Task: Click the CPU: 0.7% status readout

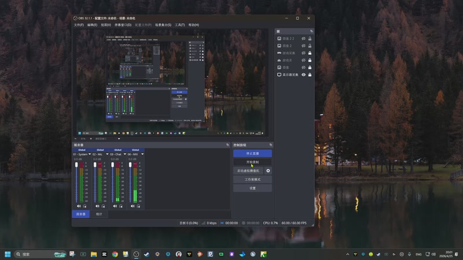Action: click(x=270, y=223)
